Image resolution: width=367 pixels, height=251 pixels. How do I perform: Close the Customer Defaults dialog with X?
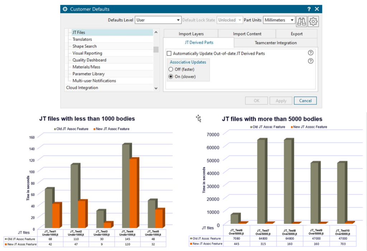click(317, 9)
